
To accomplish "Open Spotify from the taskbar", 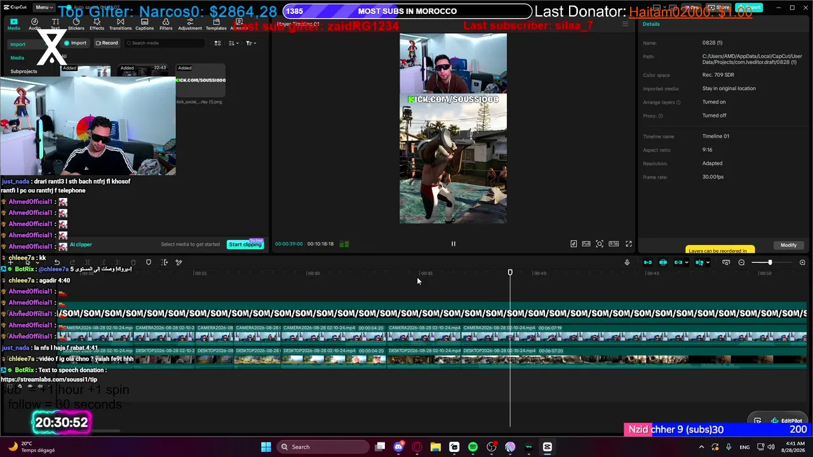I will pyautogui.click(x=473, y=447).
